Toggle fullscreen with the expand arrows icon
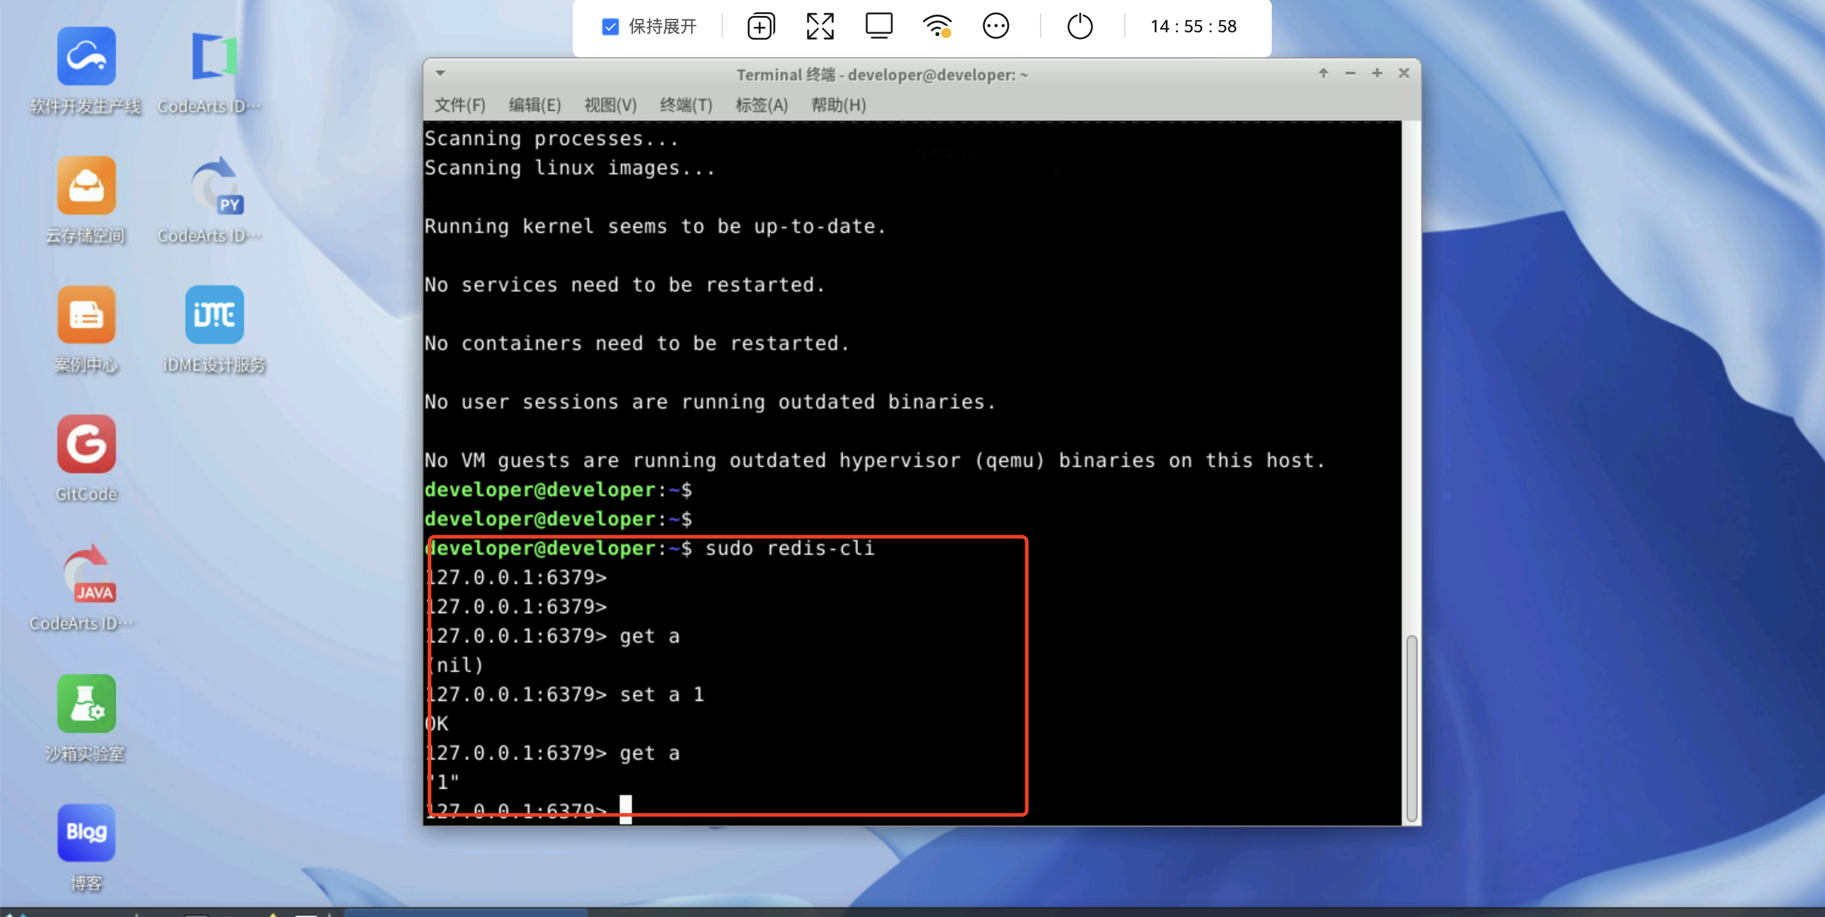The width and height of the screenshot is (1825, 917). pos(820,27)
